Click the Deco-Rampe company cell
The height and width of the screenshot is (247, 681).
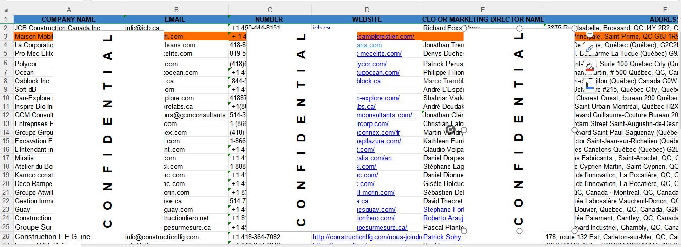[x=33, y=184]
